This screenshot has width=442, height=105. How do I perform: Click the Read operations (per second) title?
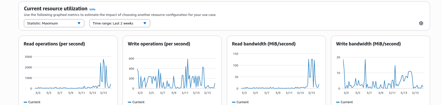tap(54, 44)
